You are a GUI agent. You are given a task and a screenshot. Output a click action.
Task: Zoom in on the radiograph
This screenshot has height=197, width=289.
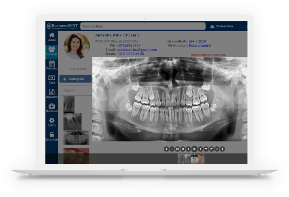tap(166, 149)
